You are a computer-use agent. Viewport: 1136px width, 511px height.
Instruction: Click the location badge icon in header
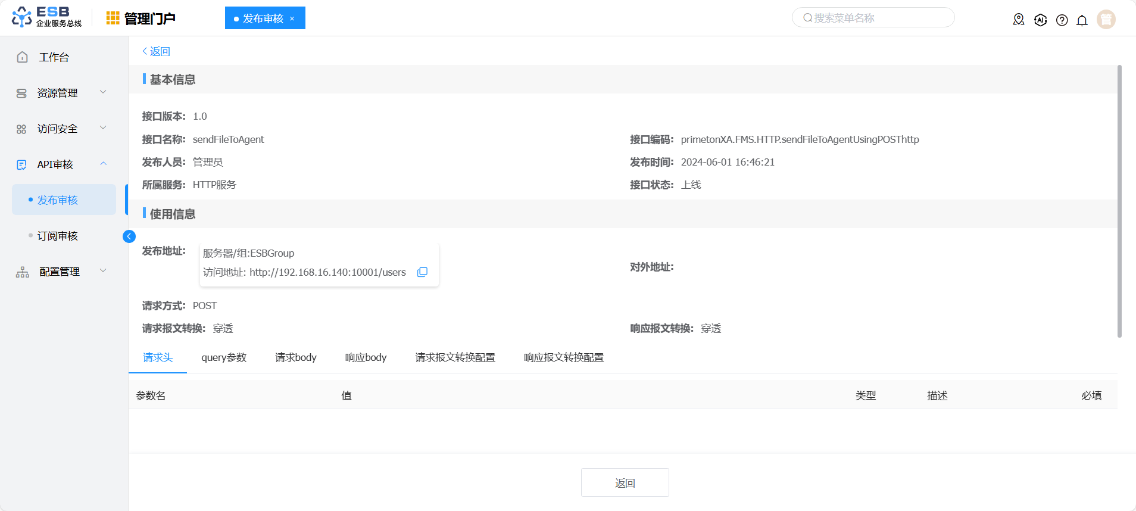tap(1019, 20)
